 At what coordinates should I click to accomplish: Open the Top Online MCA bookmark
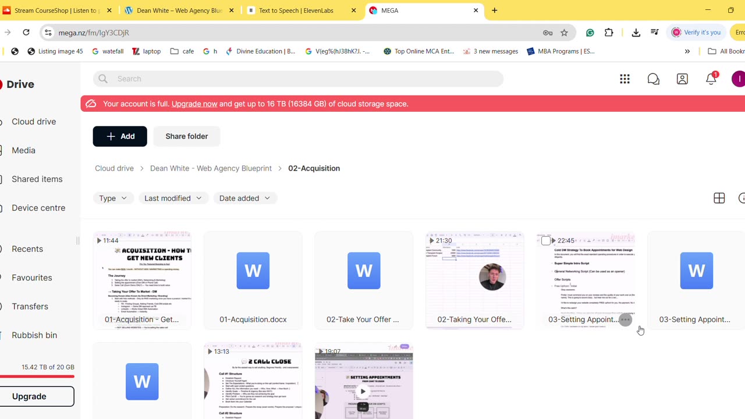418,51
